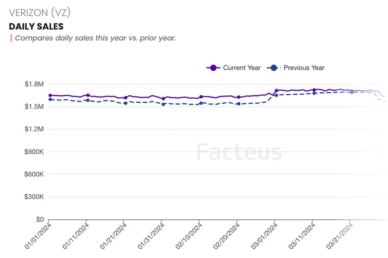Click the Facteus watermark in chart
This screenshot has width=388, height=258.
[x=239, y=151]
